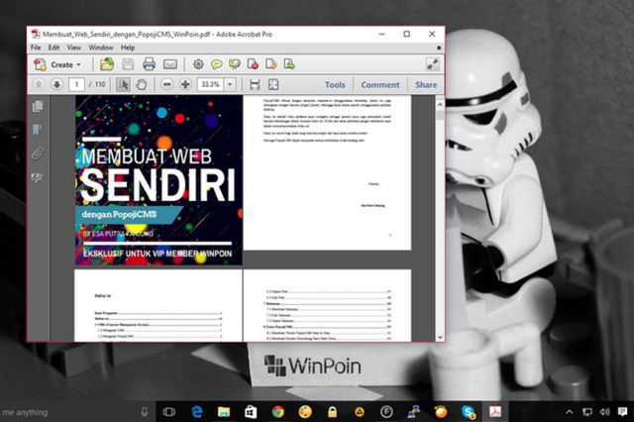
Task: Open the Share pane
Action: (x=426, y=85)
